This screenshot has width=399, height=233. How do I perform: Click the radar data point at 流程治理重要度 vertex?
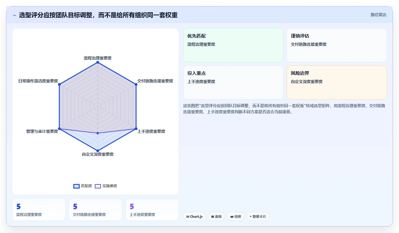[98, 62]
